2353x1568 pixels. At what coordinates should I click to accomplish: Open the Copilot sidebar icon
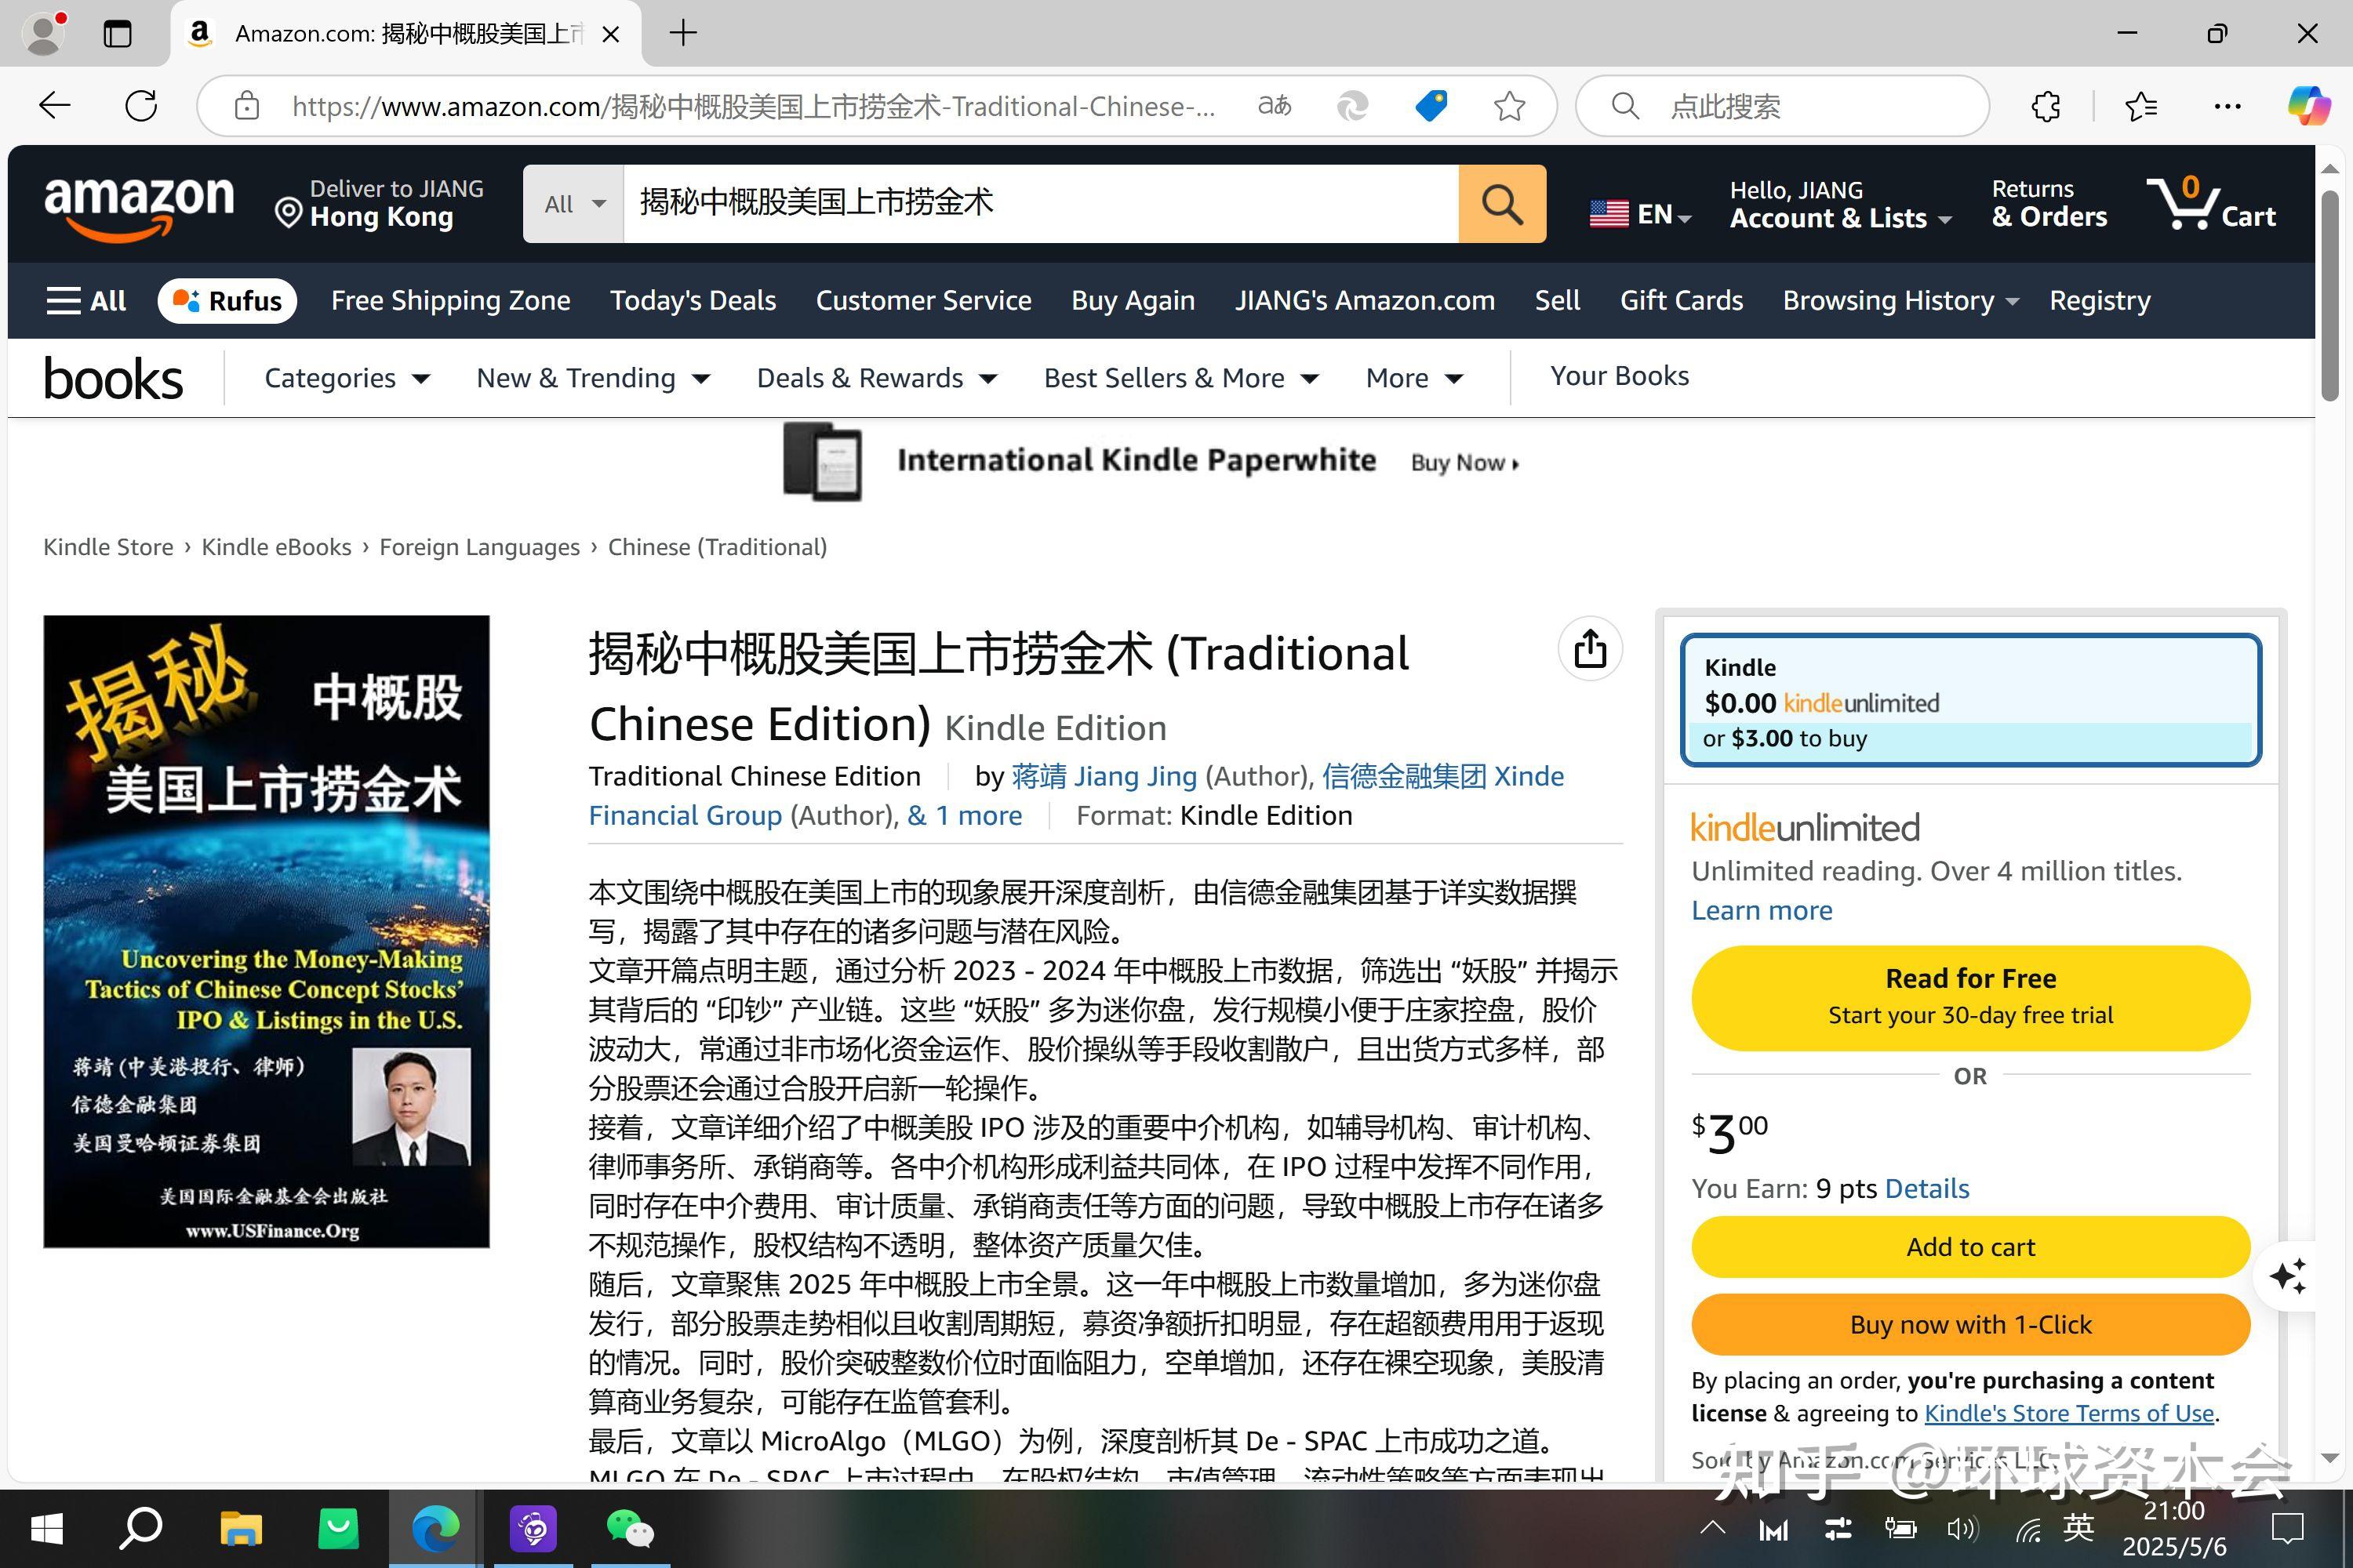click(x=2308, y=106)
